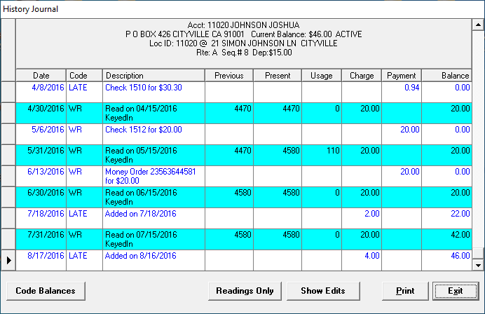Click the date 7/18/2016
Viewport: 485px width, 314px height.
pyautogui.click(x=46, y=214)
